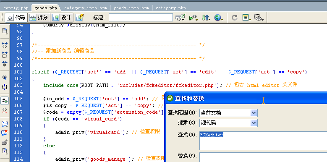327x162 pixels.
Task: Expand the 搜索 (Search) dropdown
Action: click(x=254, y=123)
